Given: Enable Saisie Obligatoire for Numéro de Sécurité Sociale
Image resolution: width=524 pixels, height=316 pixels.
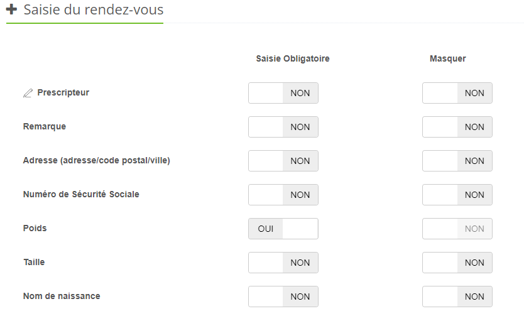Looking at the screenshot, I should [283, 195].
